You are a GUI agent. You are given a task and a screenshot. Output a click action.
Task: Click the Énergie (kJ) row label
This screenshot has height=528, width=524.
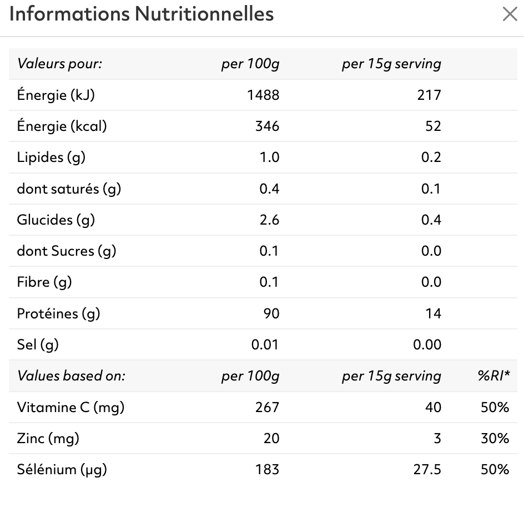click(56, 95)
